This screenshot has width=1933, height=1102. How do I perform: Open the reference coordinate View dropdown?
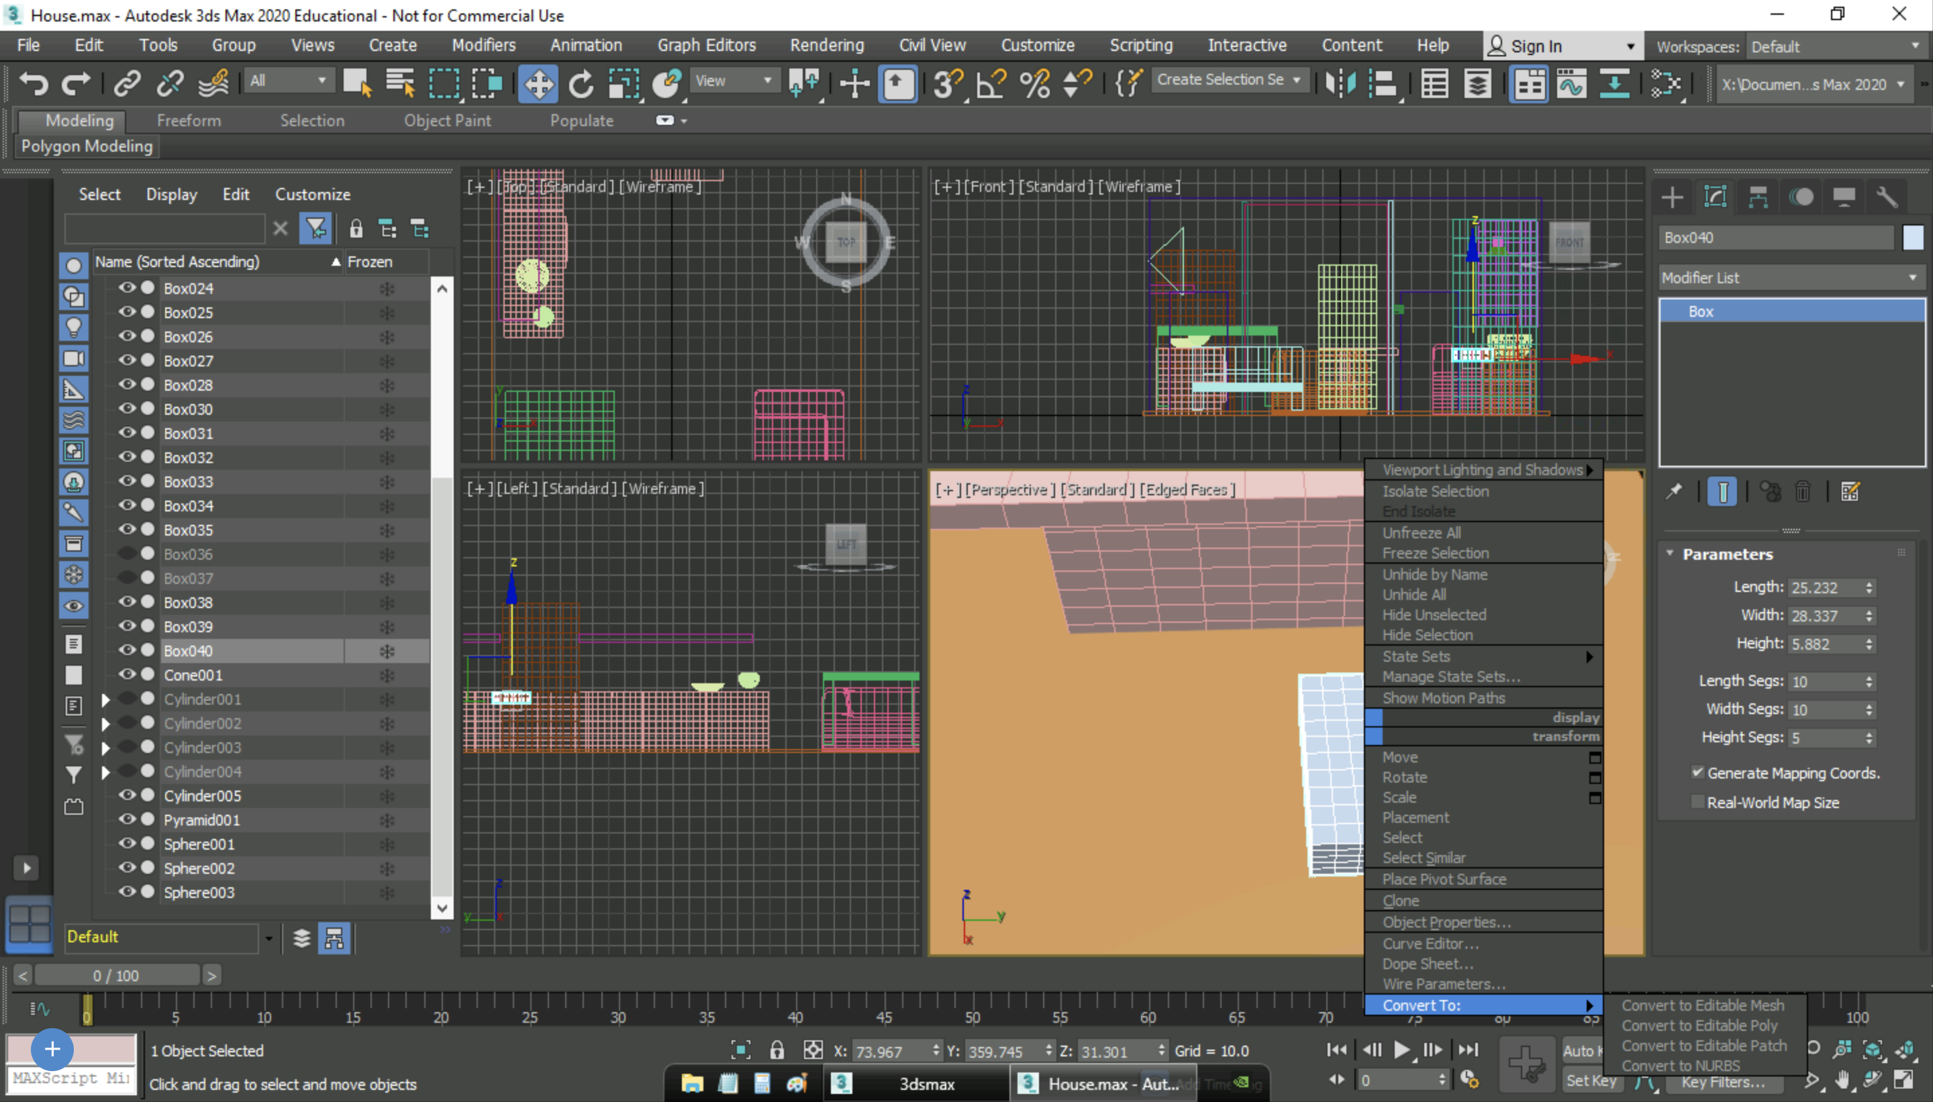click(734, 81)
